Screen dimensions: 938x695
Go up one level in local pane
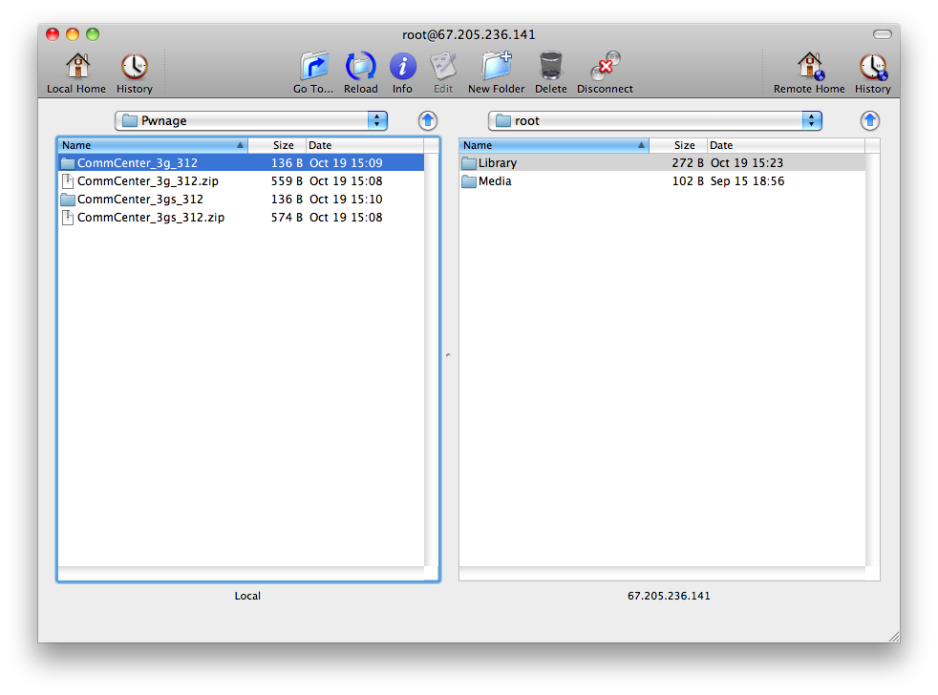(x=428, y=120)
